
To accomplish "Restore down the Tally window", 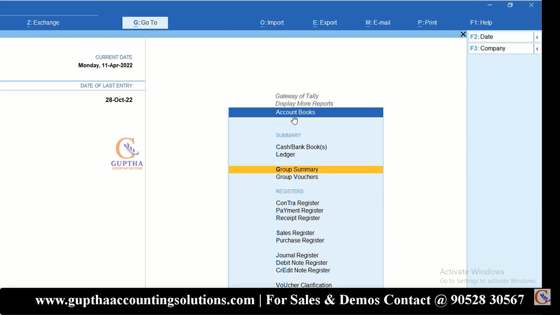I will click(510, 5).
